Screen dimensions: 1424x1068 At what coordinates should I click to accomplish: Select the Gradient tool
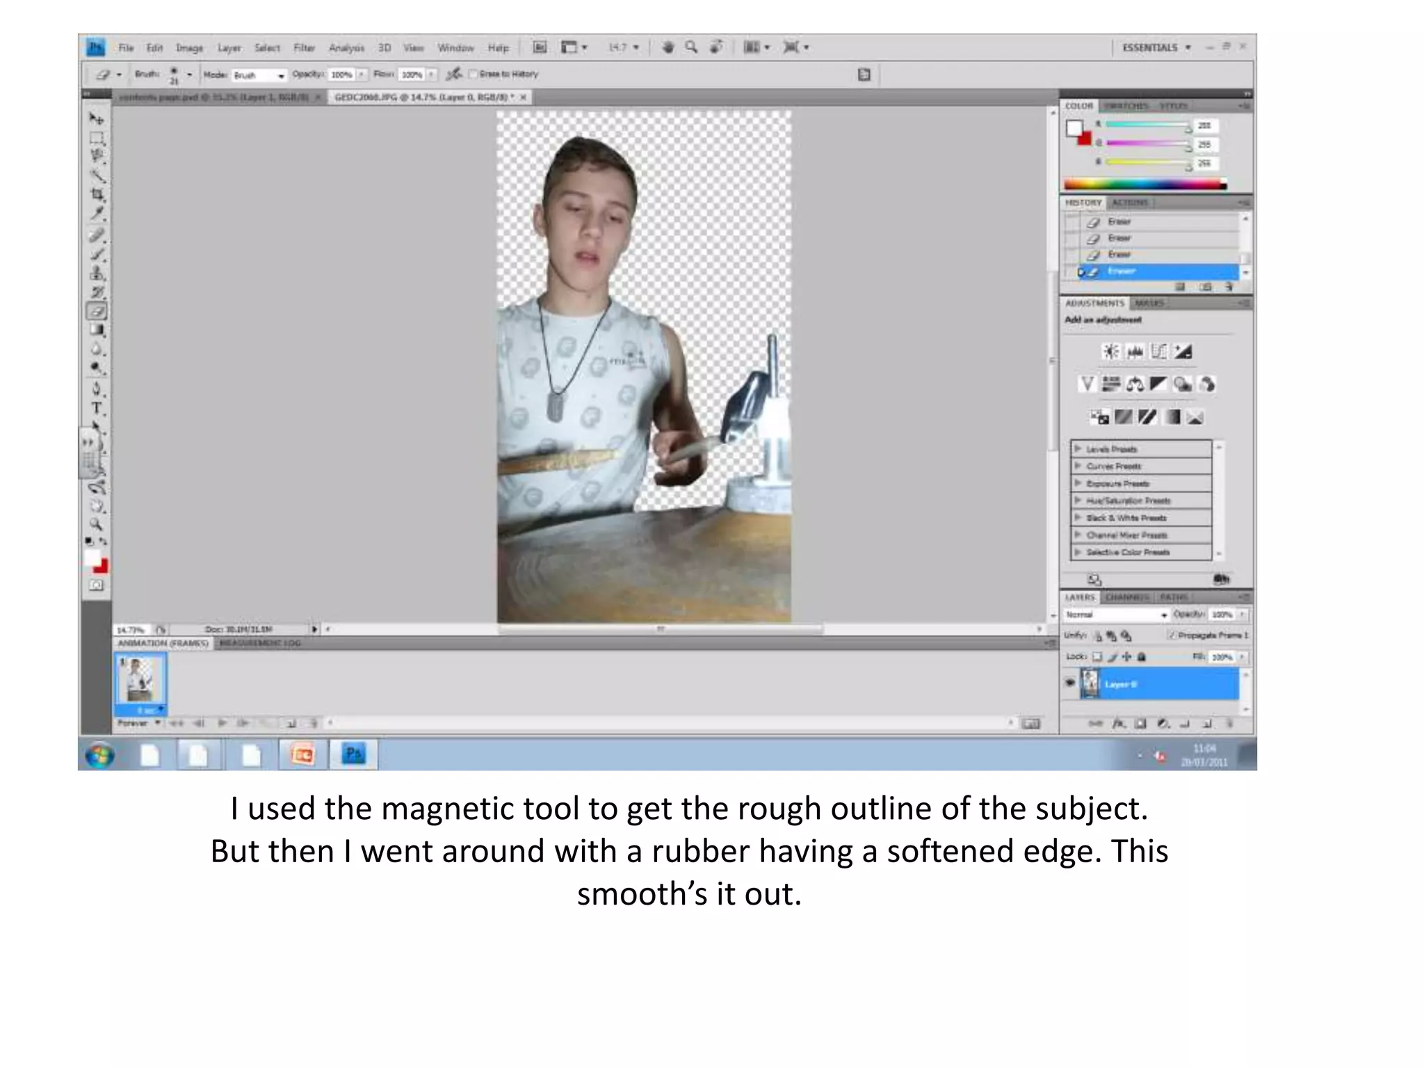pos(97,330)
